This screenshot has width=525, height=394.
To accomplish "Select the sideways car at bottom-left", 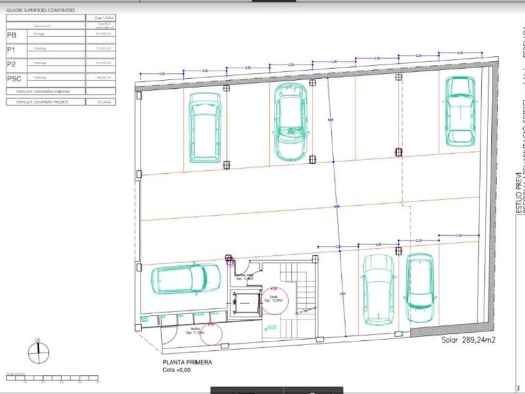I will tap(186, 279).
